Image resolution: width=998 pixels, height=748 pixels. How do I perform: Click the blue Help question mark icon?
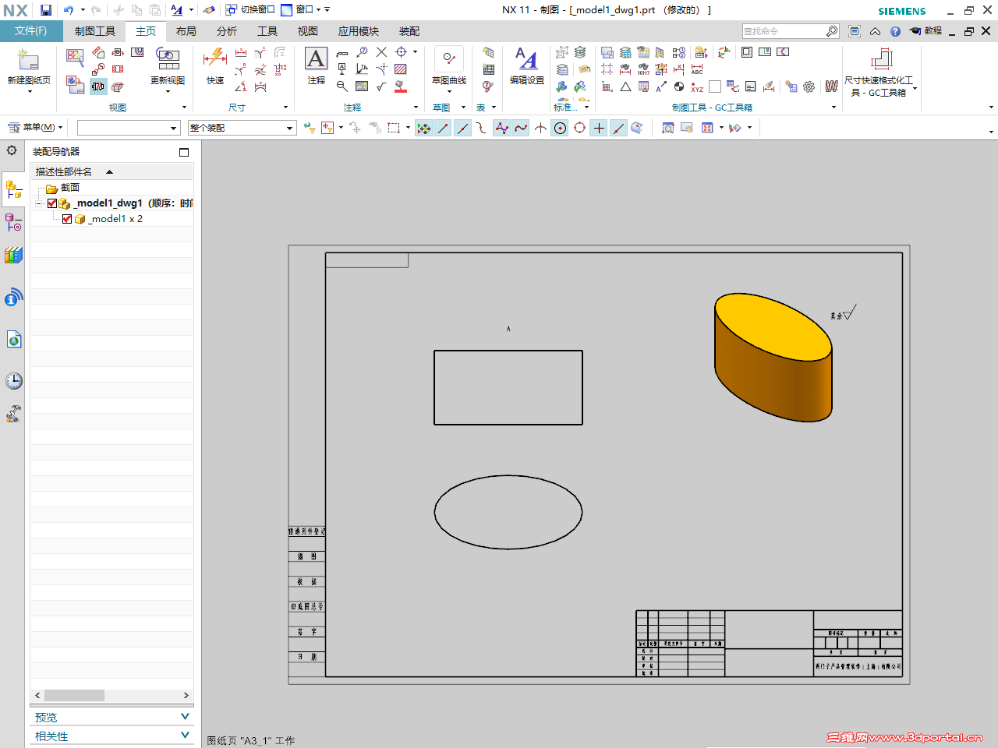(895, 31)
